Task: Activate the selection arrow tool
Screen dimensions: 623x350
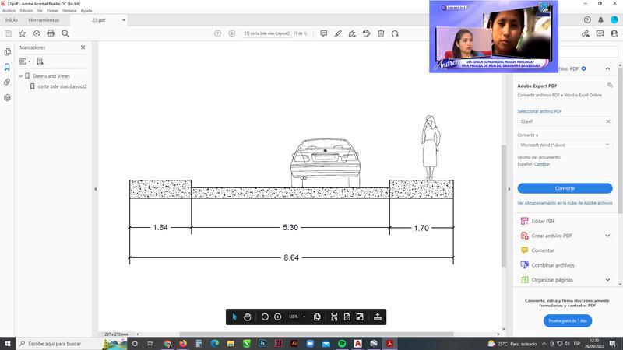Action: [234, 317]
